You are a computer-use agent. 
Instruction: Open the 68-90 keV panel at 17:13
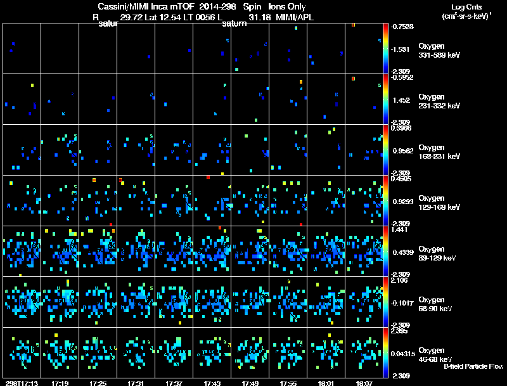point(22,302)
